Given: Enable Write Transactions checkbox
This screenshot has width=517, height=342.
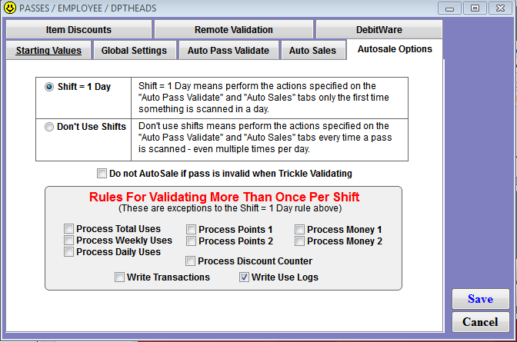Looking at the screenshot, I should [119, 277].
